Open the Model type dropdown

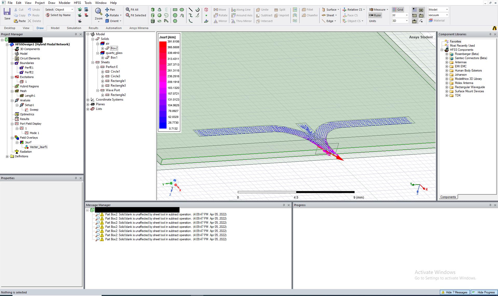point(438,10)
